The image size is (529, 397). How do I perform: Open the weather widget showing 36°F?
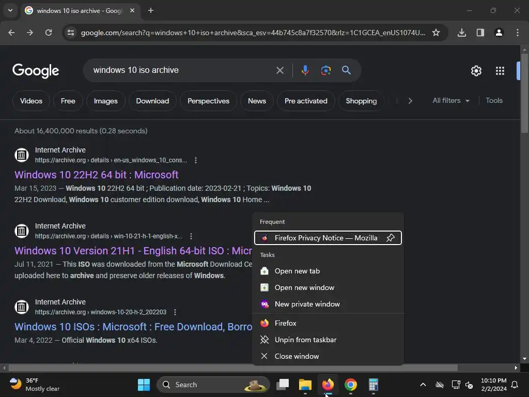[x=35, y=385]
